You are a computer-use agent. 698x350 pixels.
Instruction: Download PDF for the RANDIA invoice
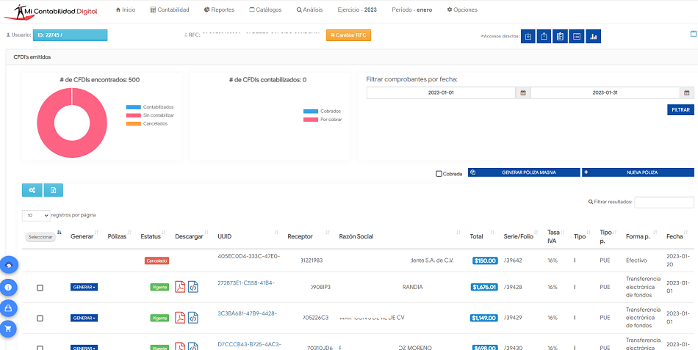point(179,287)
